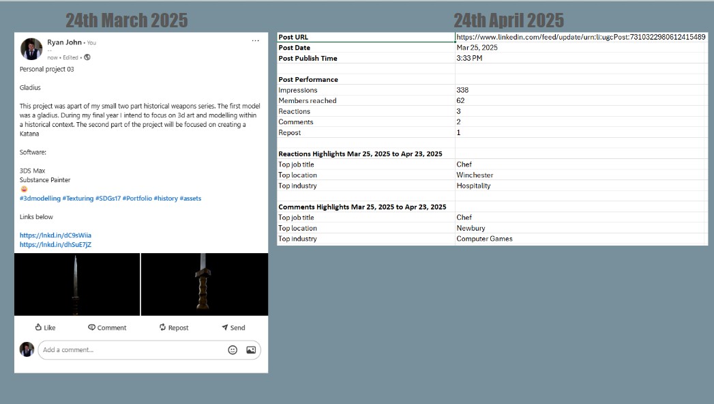Select the Members reached label cell
The height and width of the screenshot is (404, 714).
click(366, 100)
